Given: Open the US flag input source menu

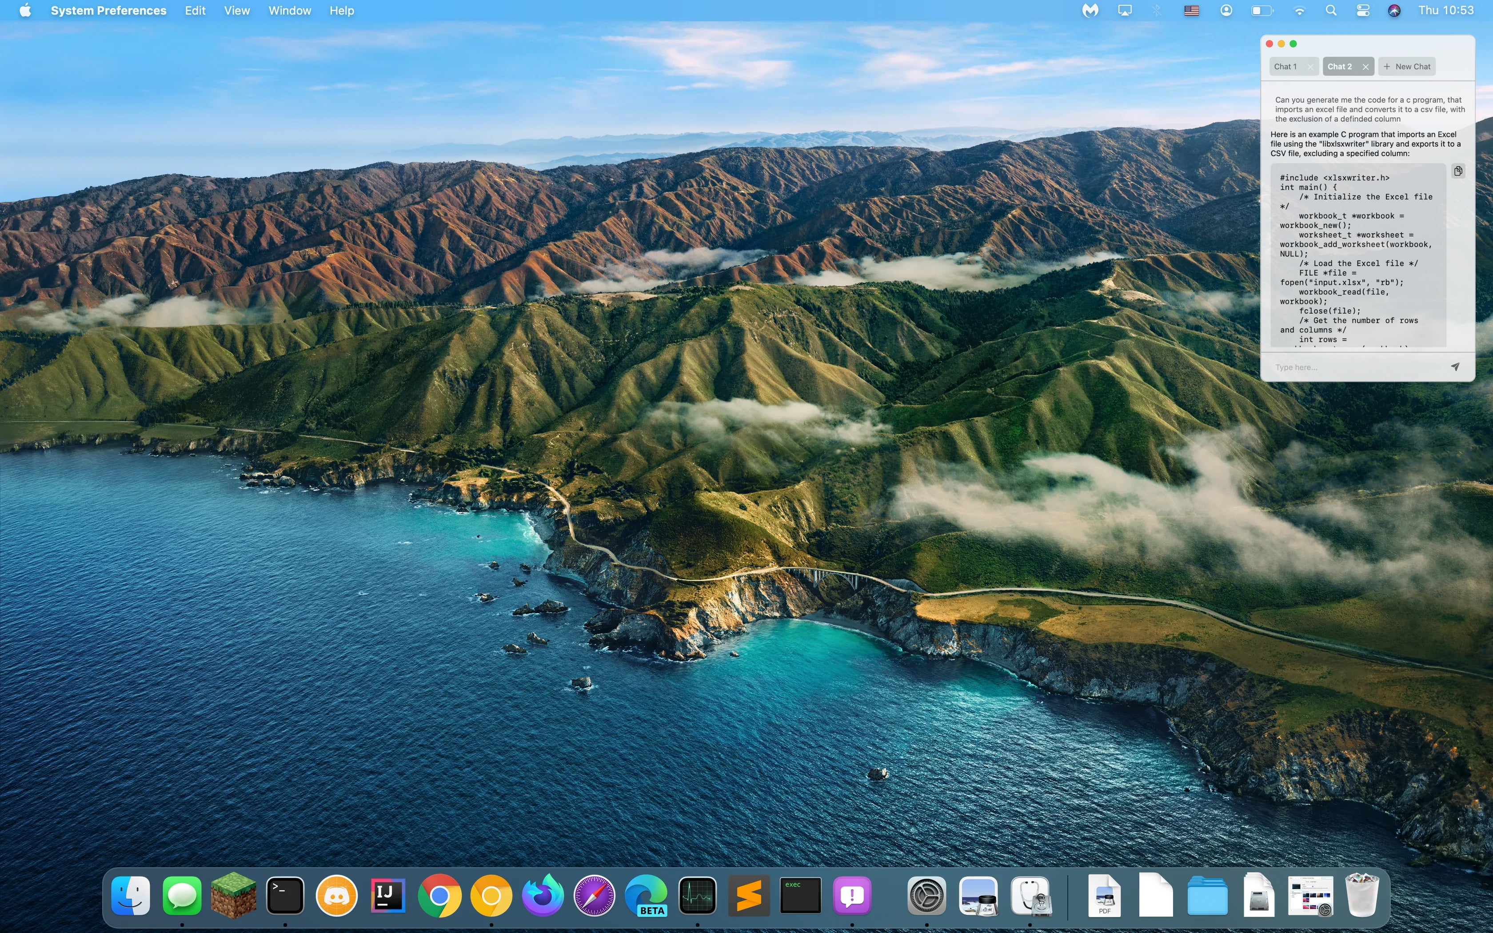Looking at the screenshot, I should [x=1191, y=11].
